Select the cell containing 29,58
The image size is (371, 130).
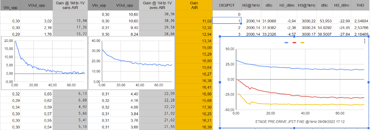tap(157, 27)
